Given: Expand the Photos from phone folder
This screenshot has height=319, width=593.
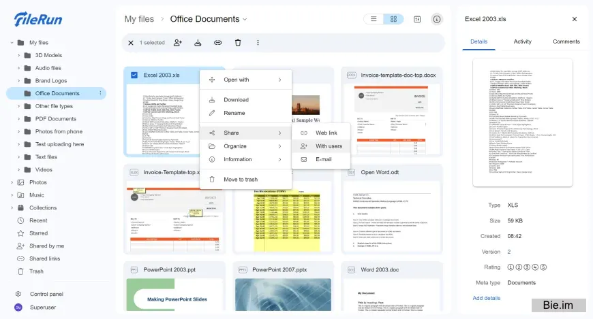Looking at the screenshot, I should [x=18, y=131].
